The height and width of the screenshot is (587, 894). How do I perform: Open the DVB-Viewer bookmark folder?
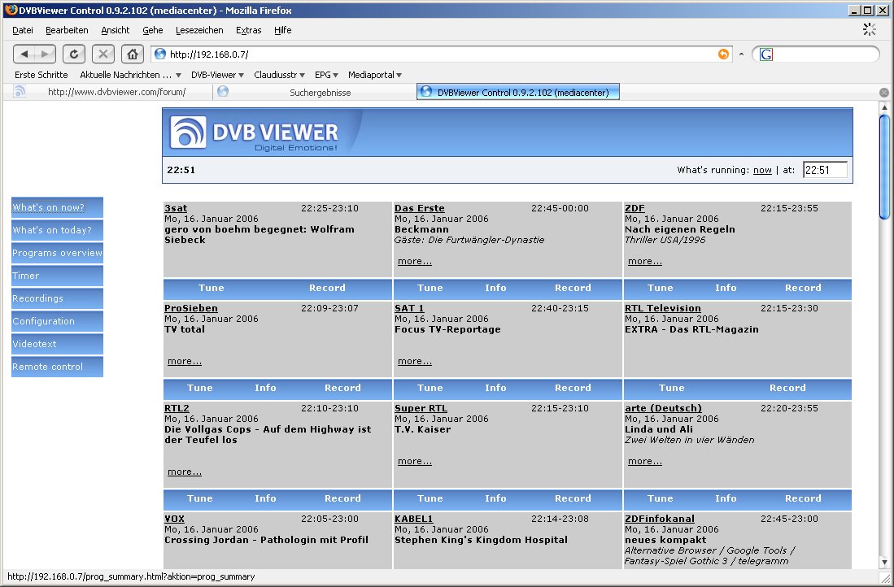217,75
